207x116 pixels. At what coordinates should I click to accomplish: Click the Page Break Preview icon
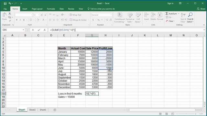tap(172, 114)
